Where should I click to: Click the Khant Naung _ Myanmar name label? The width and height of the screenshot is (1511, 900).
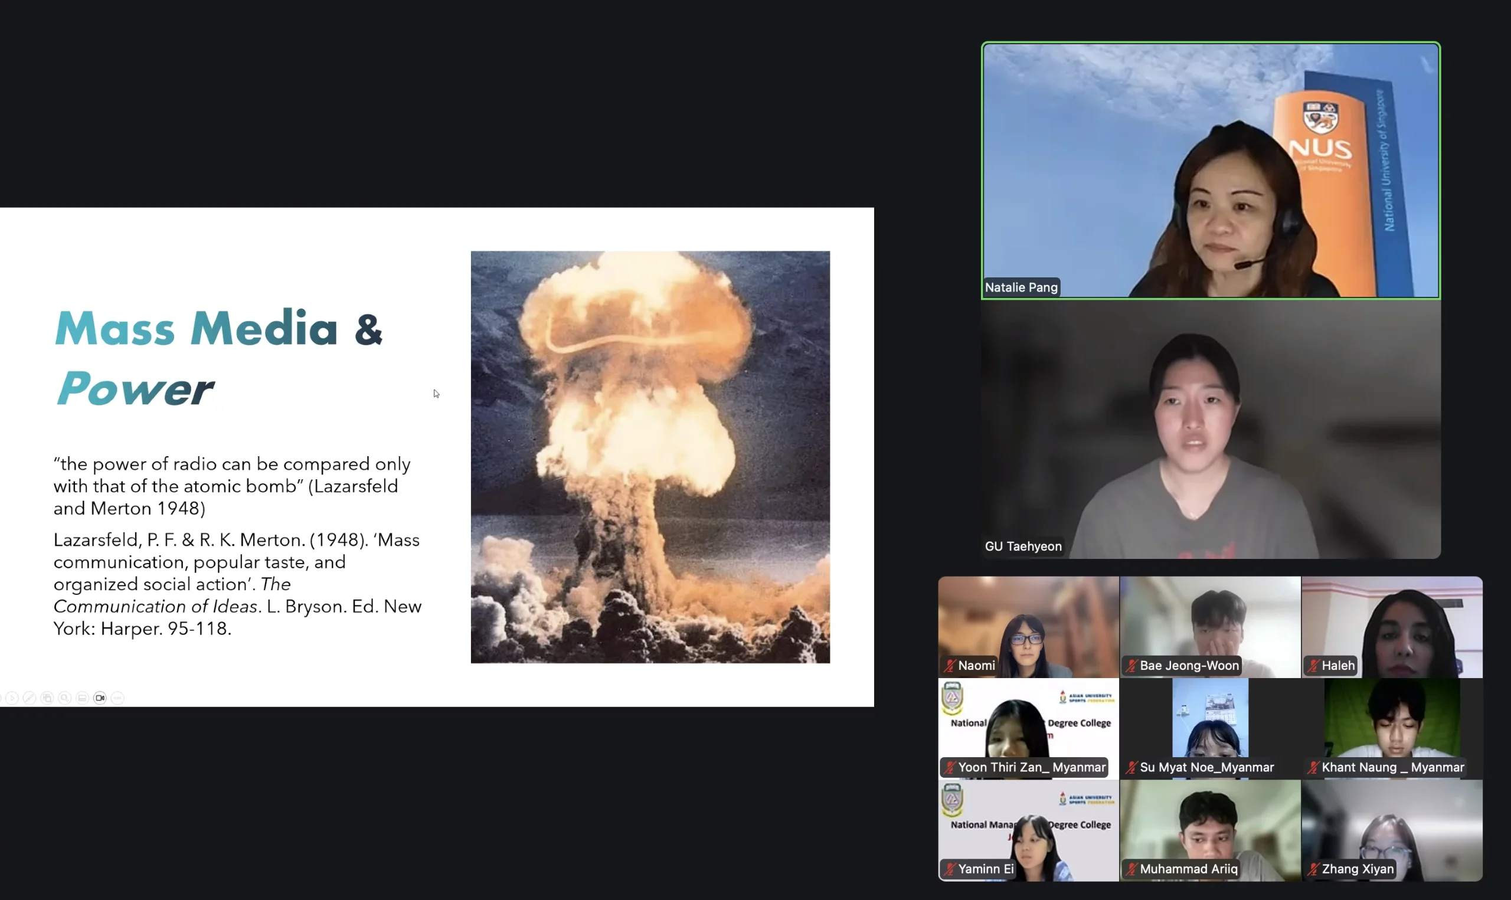(1392, 767)
